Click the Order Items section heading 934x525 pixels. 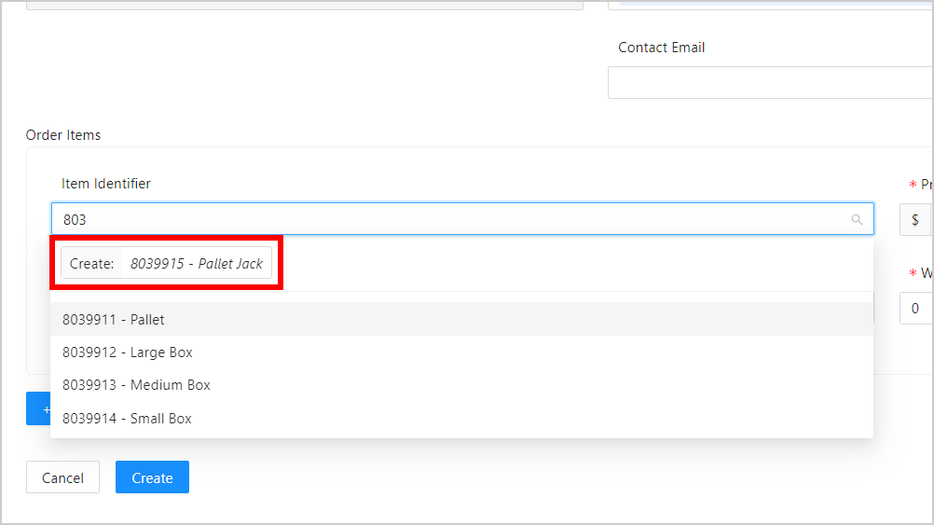pyautogui.click(x=63, y=135)
